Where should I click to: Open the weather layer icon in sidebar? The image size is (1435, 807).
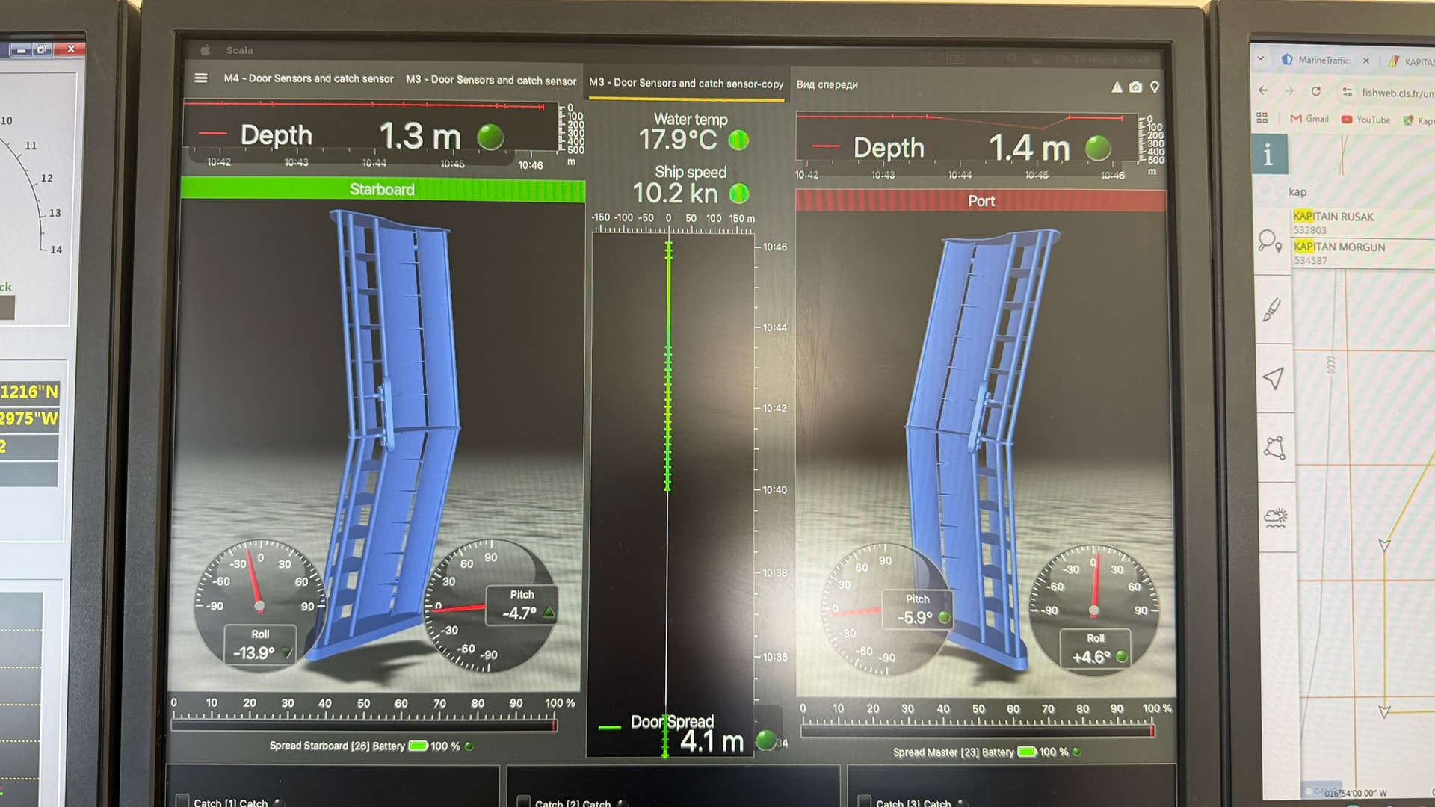point(1275,517)
